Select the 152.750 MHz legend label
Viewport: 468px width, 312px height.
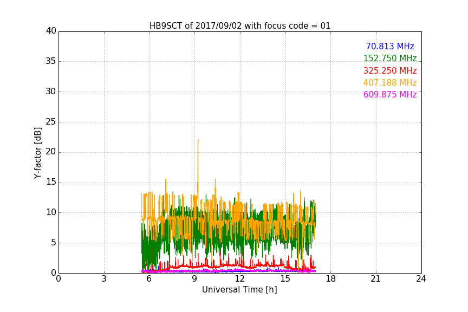click(390, 58)
